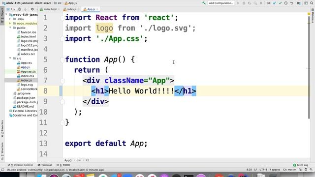Click the fold marker on line 5

(x=62, y=59)
